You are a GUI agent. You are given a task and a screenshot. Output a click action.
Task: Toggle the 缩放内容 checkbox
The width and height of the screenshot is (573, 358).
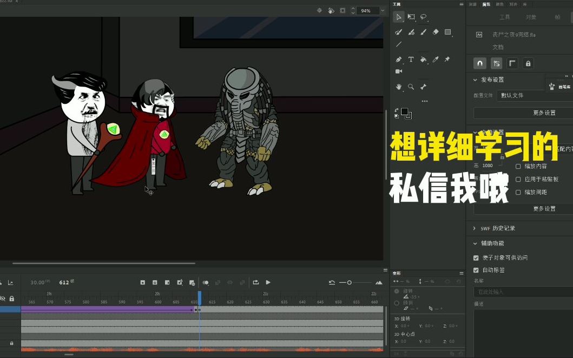518,166
